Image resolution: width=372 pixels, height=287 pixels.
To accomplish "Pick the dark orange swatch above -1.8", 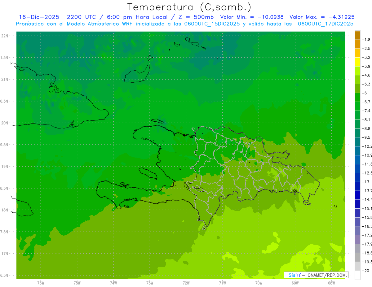I will pyautogui.click(x=357, y=35).
